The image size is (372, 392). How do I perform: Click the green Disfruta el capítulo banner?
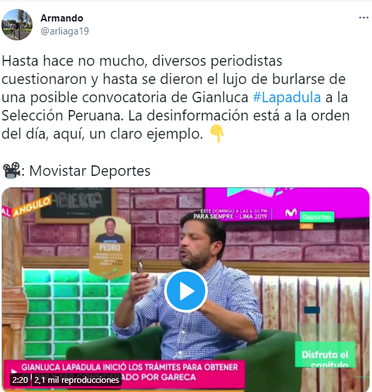pos(325,355)
